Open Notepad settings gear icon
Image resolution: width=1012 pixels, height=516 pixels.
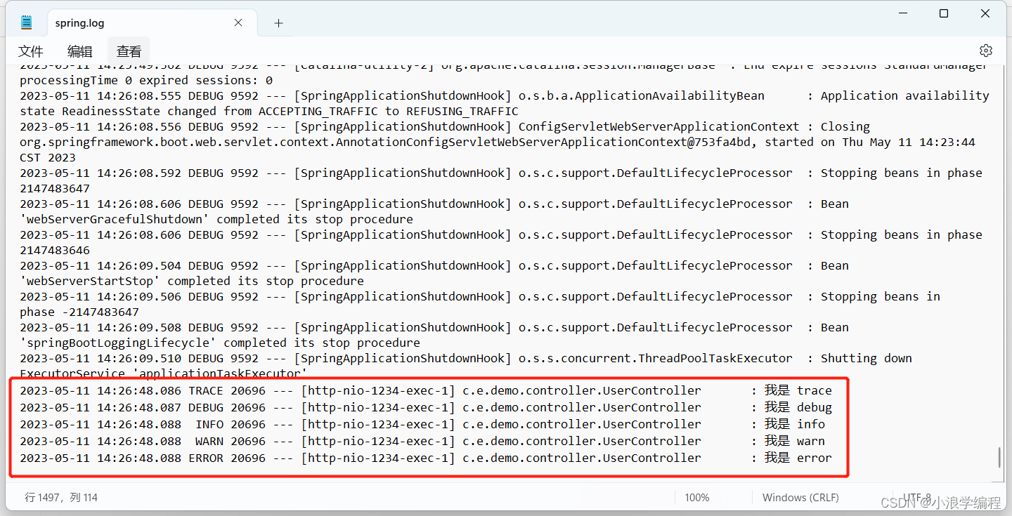coord(985,51)
